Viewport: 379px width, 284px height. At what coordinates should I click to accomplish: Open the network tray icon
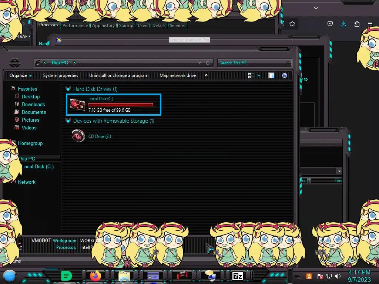point(329,276)
